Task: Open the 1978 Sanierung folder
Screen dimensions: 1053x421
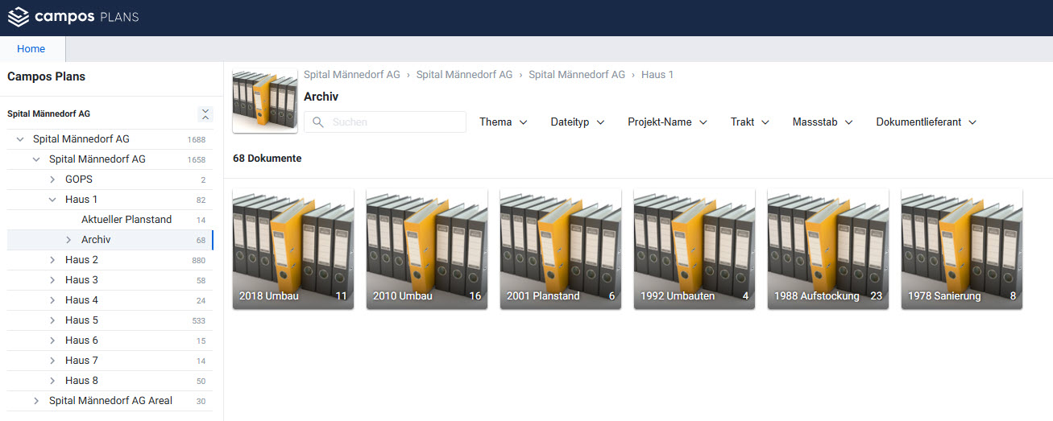Action: (x=961, y=249)
